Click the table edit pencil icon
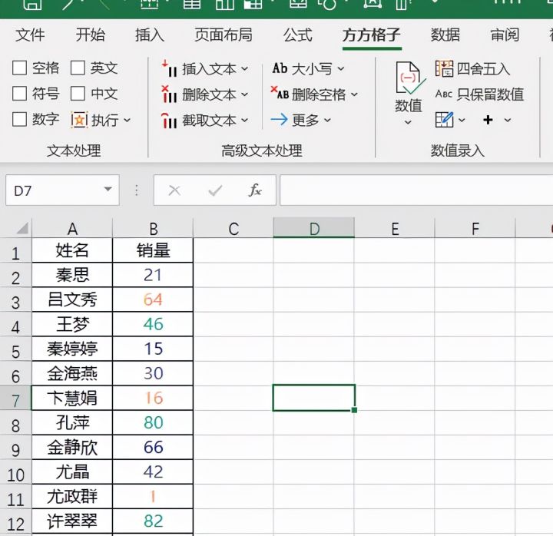 click(445, 120)
